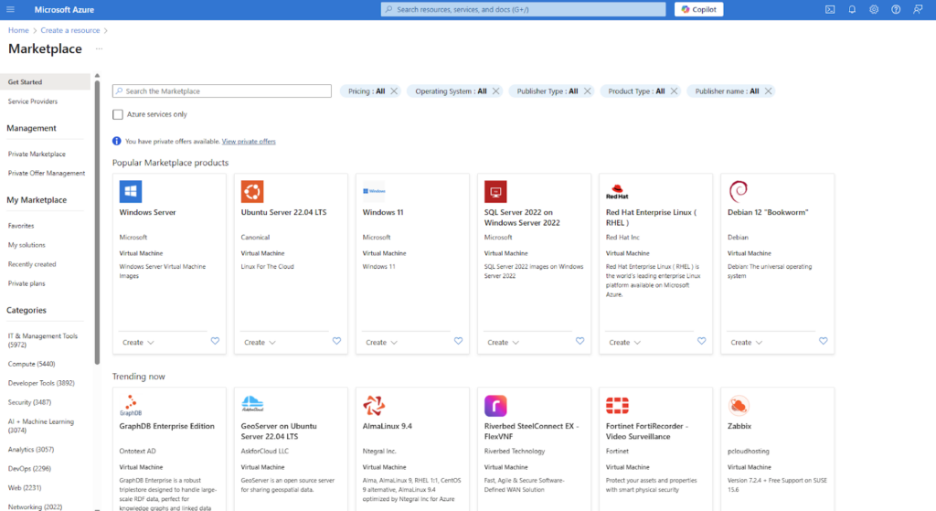The width and height of the screenshot is (936, 511).
Task: Click the SQL Server 2022 logo icon
Action: tap(495, 192)
